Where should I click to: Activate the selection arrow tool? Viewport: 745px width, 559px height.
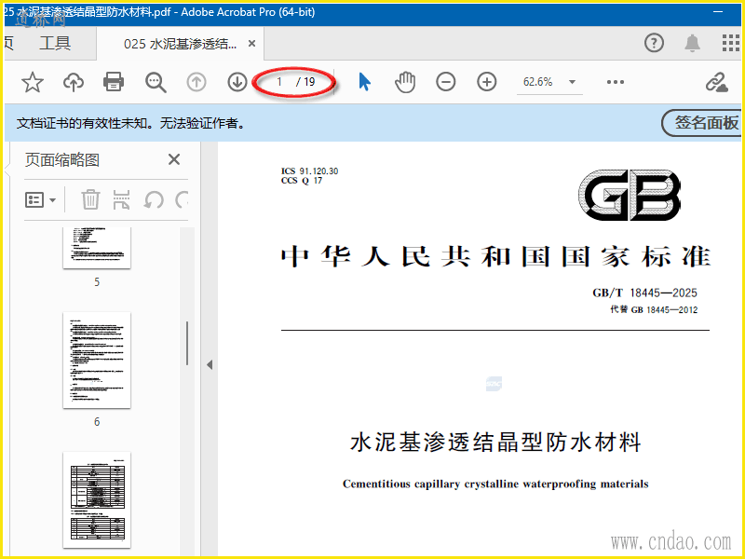tap(364, 82)
